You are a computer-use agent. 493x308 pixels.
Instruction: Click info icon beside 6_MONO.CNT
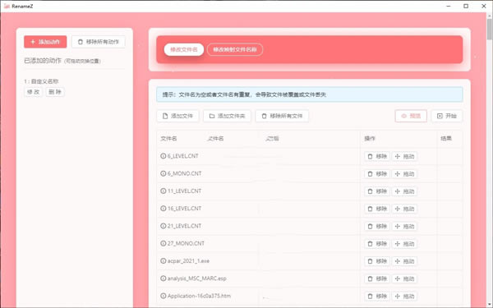164,173
